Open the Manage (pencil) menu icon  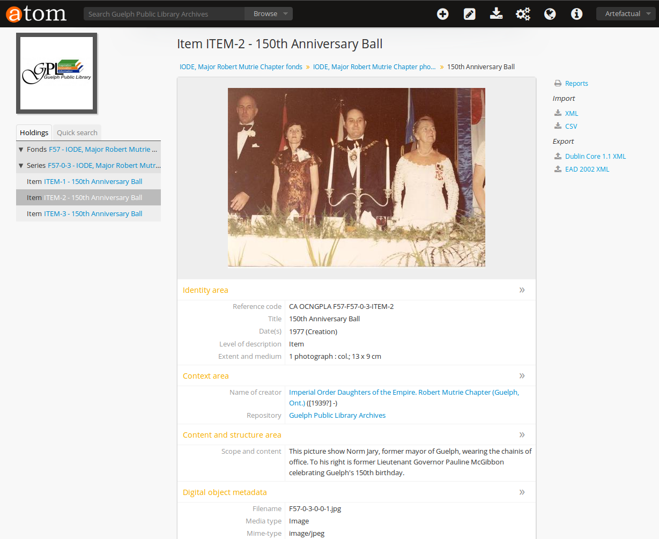469,14
